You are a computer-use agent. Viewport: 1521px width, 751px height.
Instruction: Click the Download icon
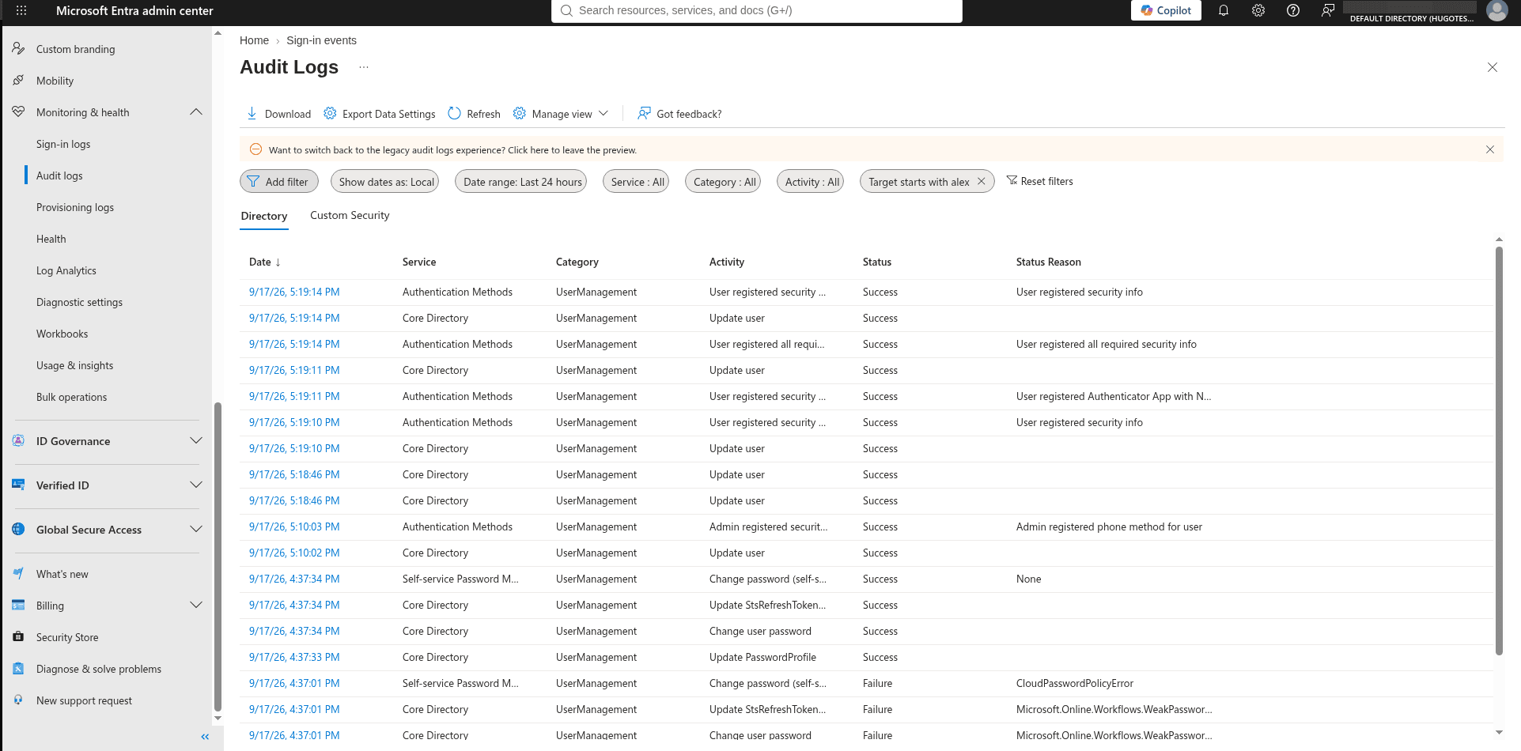pos(252,113)
